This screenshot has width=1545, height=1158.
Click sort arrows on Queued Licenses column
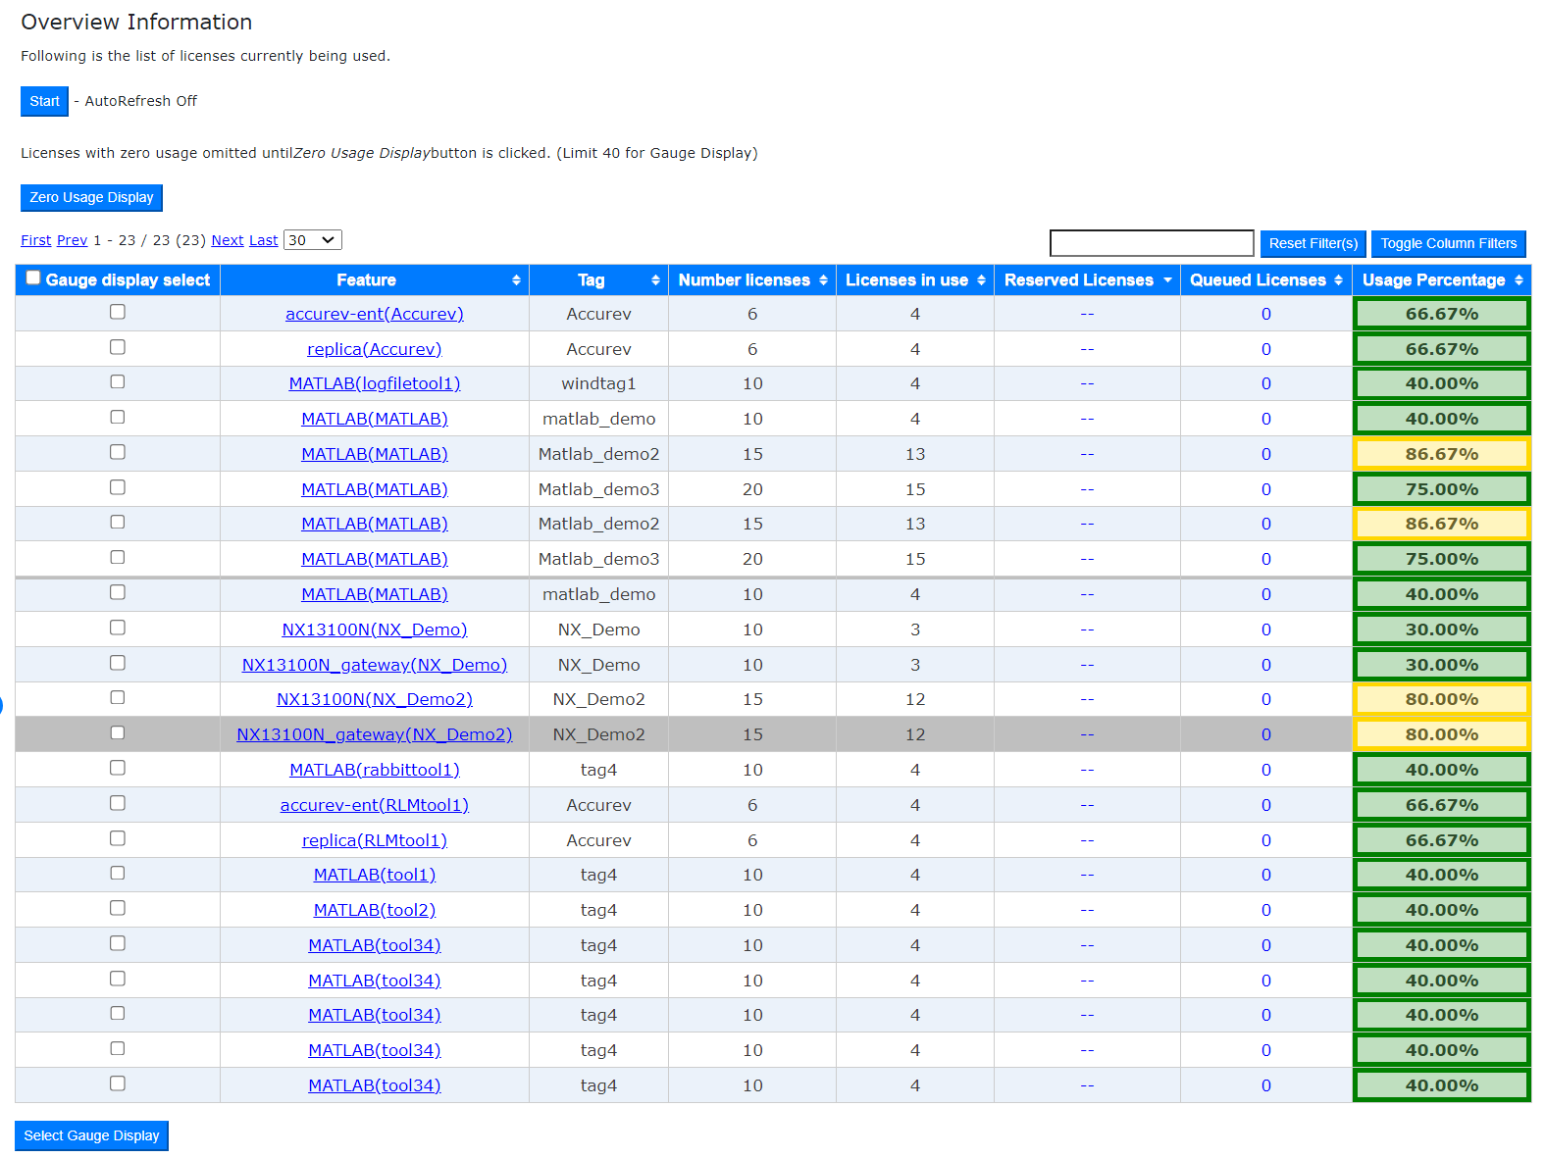click(1338, 280)
